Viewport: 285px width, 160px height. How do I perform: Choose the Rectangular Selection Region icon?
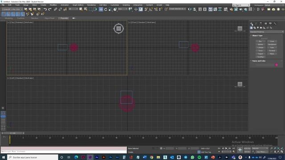point(90,9)
